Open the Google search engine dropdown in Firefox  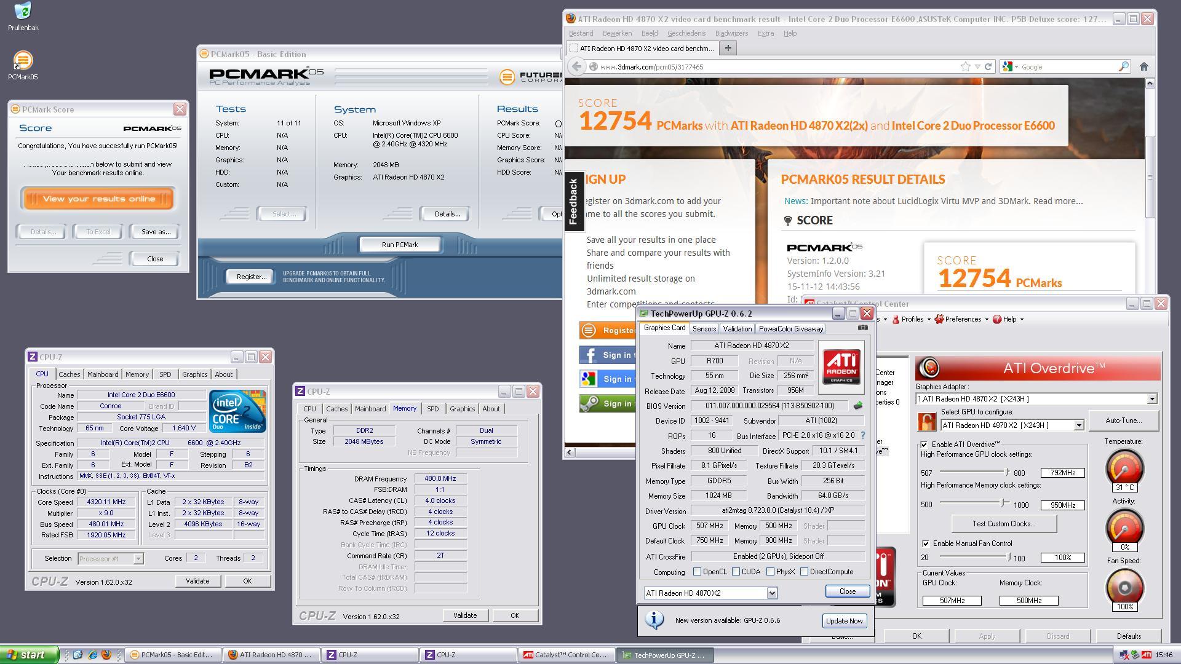click(1010, 66)
